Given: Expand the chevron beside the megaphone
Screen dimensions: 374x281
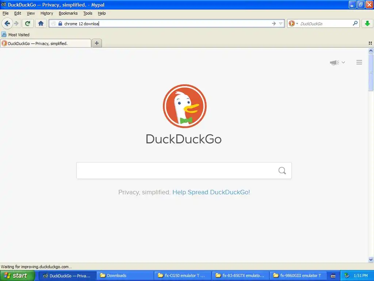Looking at the screenshot, I should 343,62.
